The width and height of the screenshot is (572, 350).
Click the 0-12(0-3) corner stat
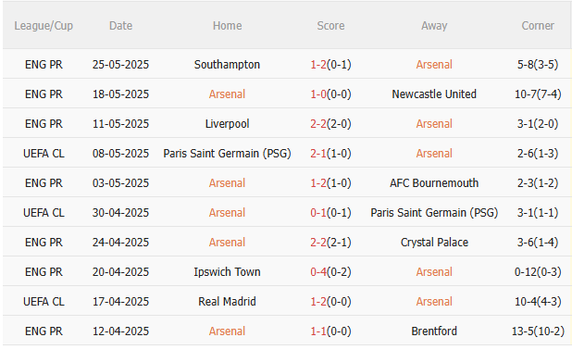pos(538,272)
